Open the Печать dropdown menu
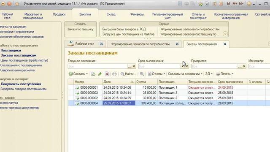270x152 pixels. point(225,74)
